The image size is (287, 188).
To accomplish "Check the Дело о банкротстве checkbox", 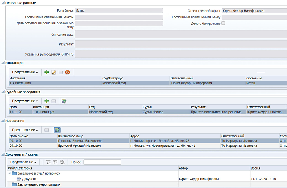I will coord(223,23).
